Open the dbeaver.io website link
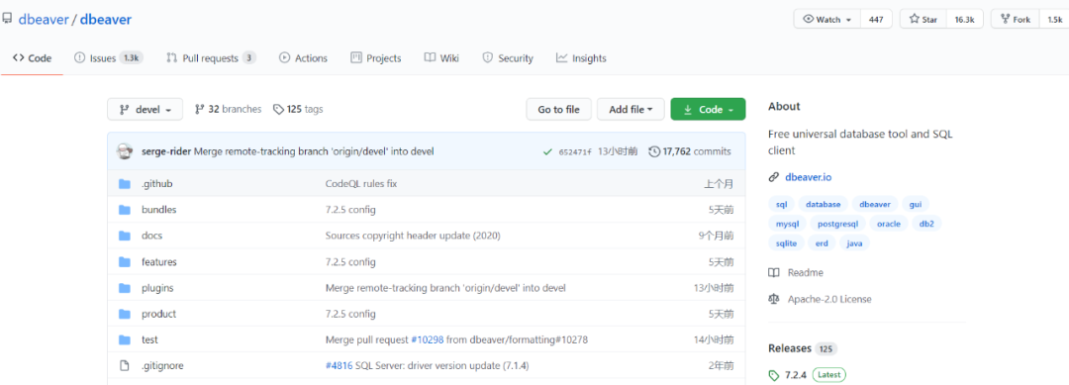Viewport: 1069px width, 385px height. pos(808,177)
